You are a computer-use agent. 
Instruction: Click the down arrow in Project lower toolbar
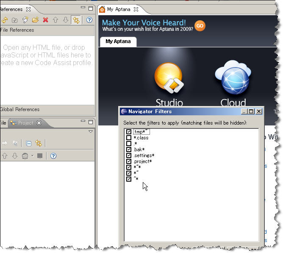tap(15, 156)
